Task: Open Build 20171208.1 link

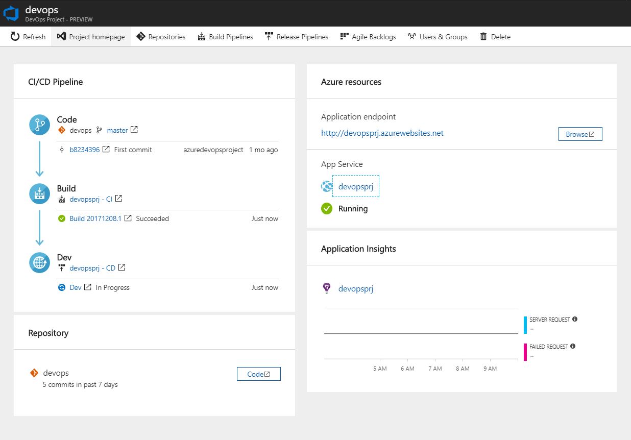Action: pyautogui.click(x=95, y=218)
